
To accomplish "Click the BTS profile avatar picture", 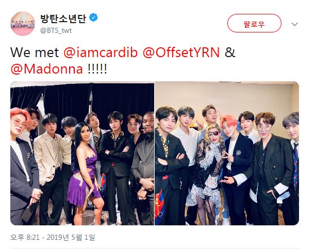I will (x=23, y=24).
